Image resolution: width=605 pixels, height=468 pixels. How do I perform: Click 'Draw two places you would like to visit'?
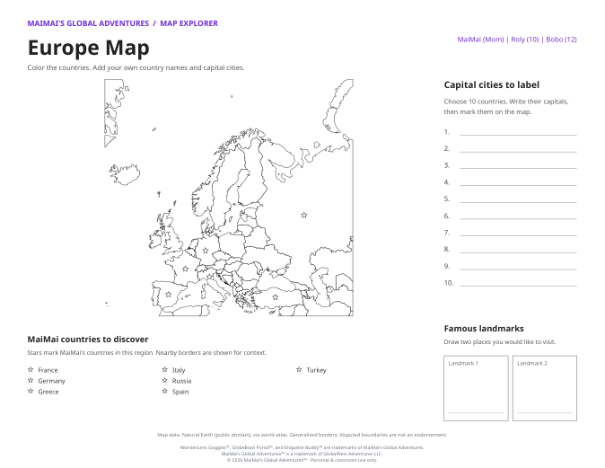(x=500, y=341)
